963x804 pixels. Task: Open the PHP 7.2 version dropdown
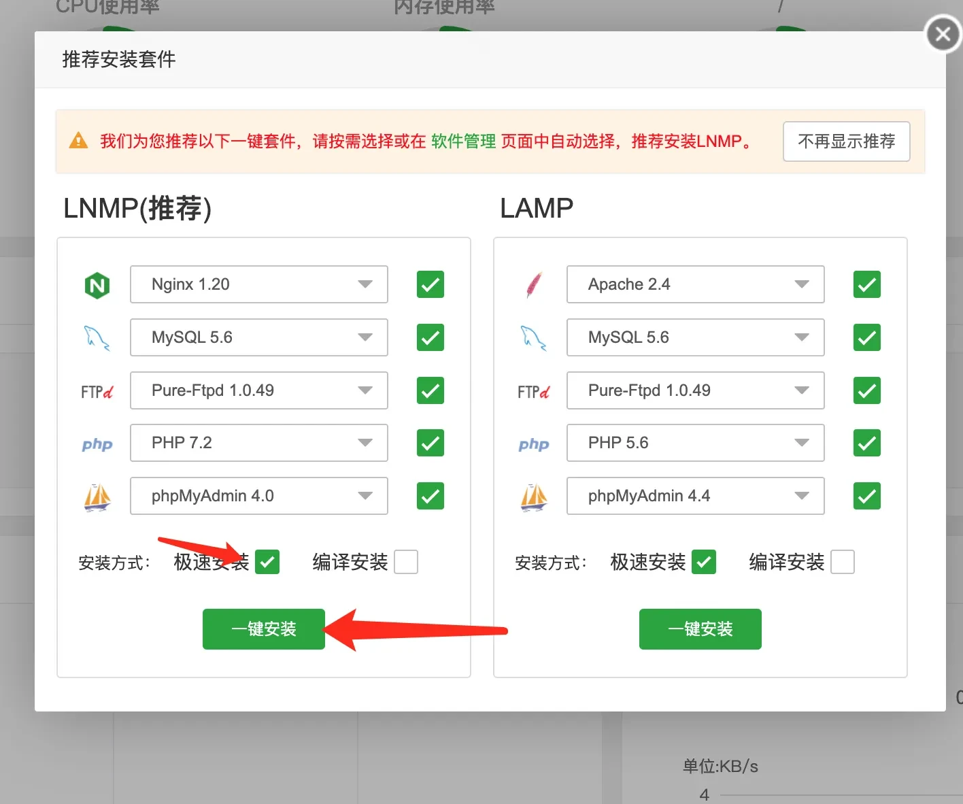click(x=259, y=443)
